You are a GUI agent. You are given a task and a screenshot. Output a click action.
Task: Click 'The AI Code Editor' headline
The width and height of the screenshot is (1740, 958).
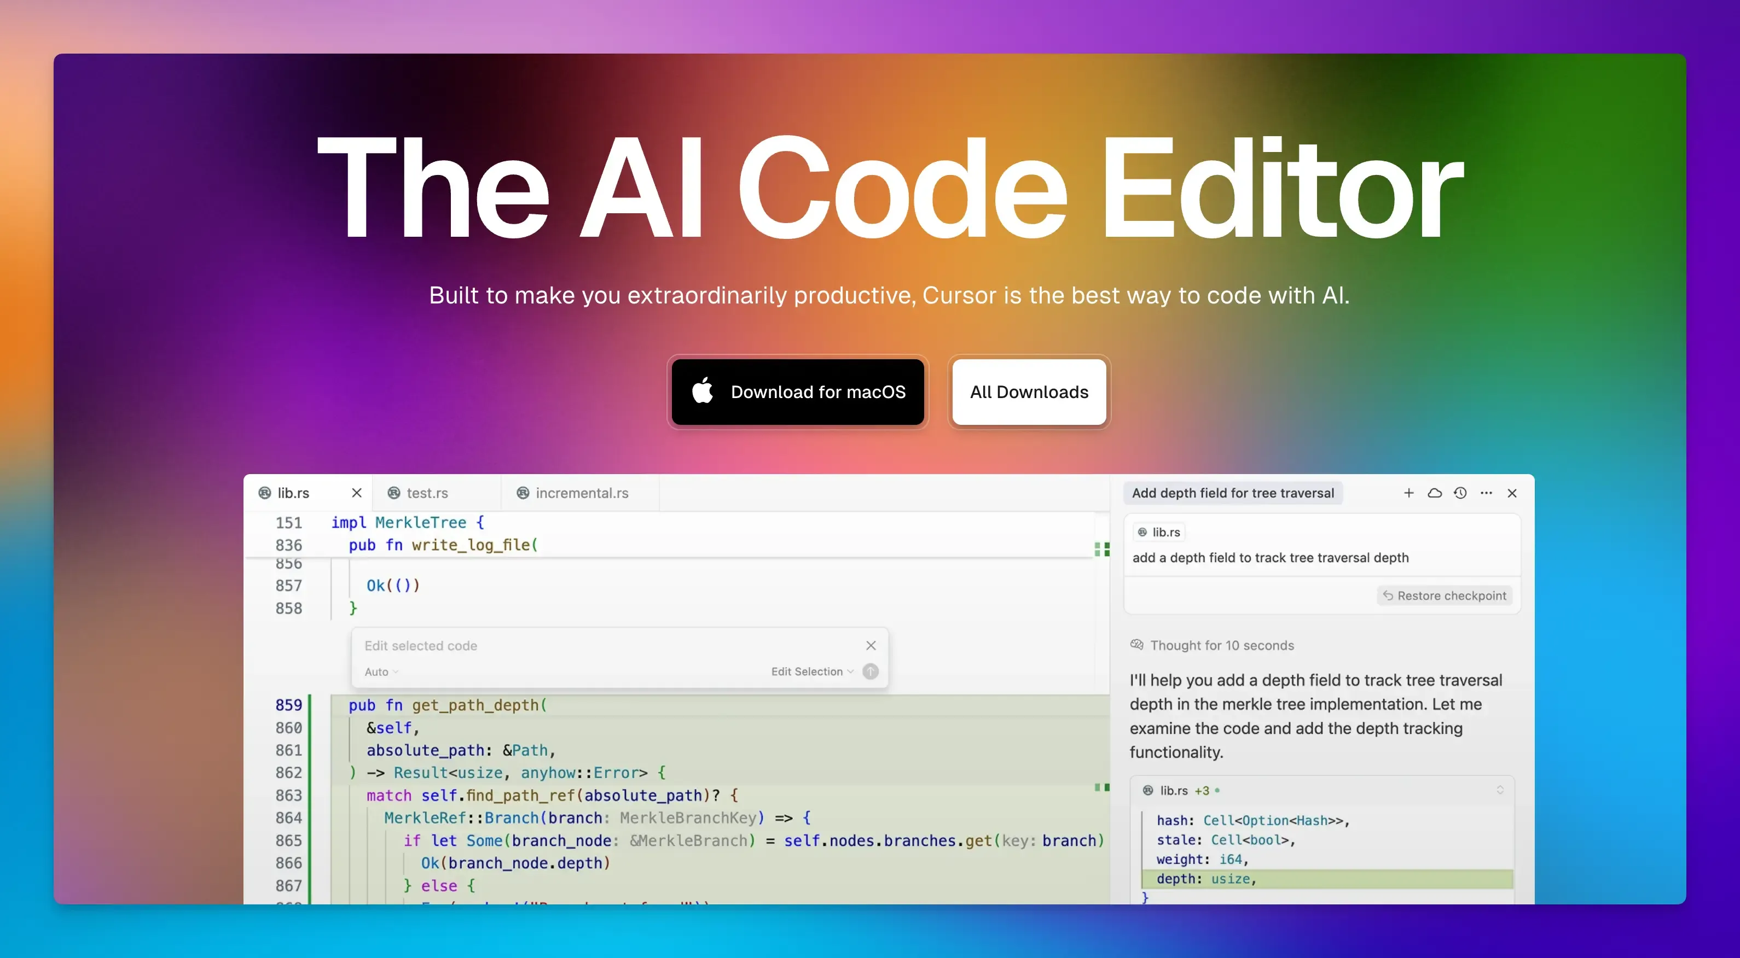pos(890,187)
